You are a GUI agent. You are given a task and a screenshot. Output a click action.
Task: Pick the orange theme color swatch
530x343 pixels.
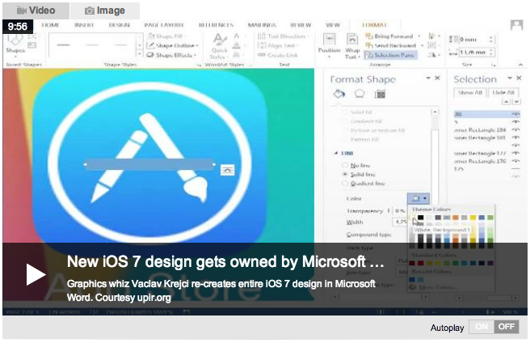tap(456, 218)
